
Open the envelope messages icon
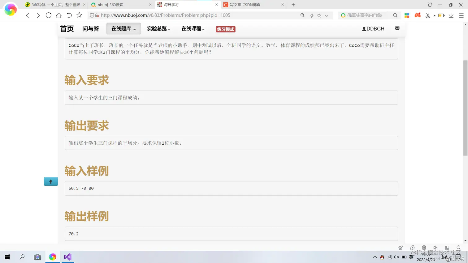tap(397, 28)
